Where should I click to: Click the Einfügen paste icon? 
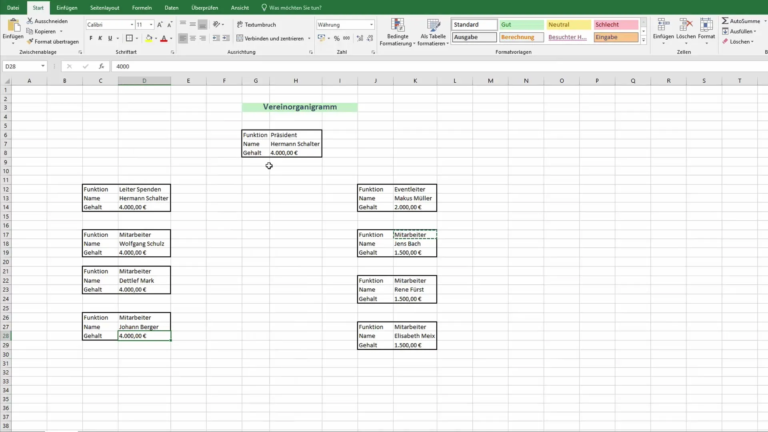(13, 25)
